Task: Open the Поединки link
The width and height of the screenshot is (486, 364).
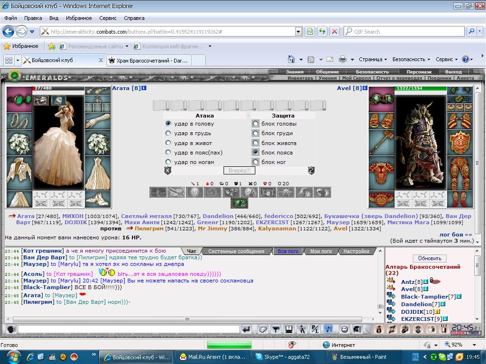Action: [x=440, y=78]
